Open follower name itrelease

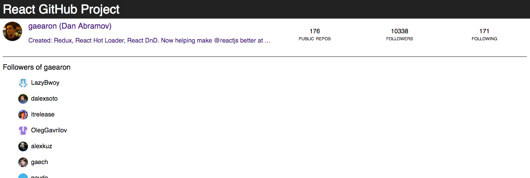tap(43, 115)
